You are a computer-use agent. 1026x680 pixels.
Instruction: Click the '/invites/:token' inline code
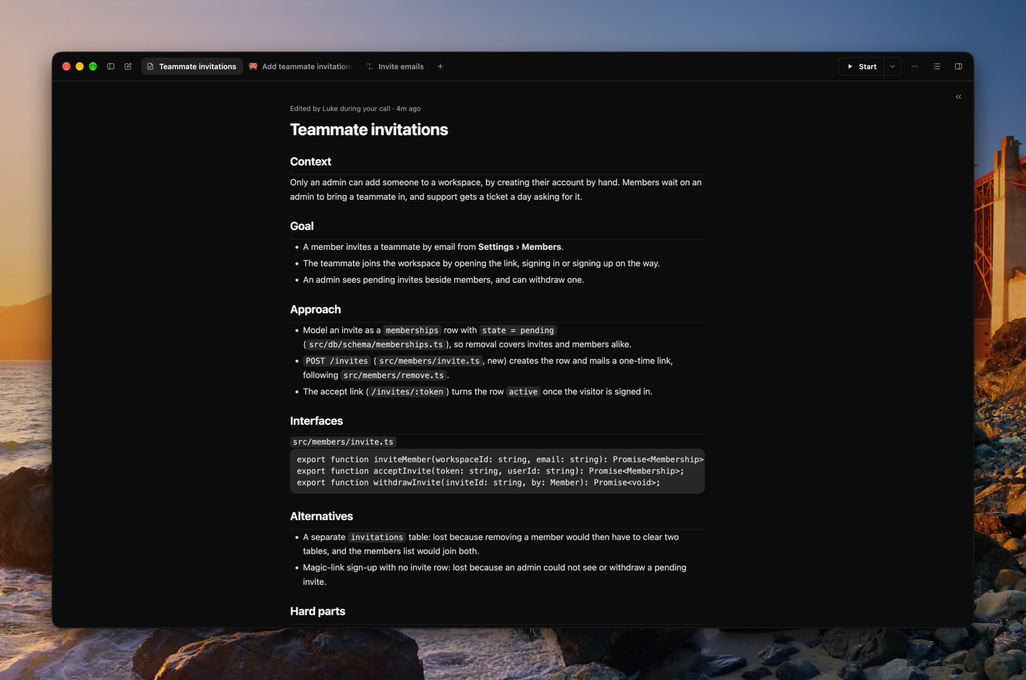click(407, 392)
